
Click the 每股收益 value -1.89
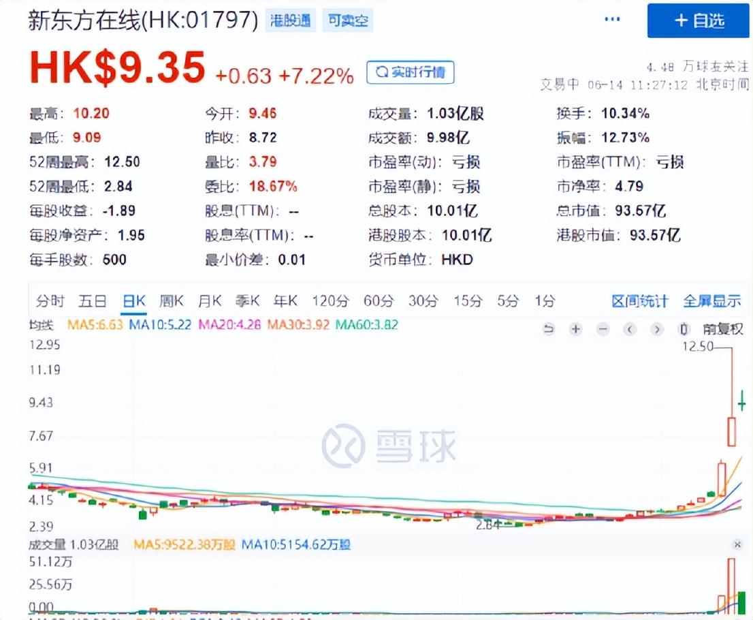coord(119,211)
